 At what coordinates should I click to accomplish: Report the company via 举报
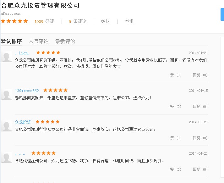click(x=129, y=21)
